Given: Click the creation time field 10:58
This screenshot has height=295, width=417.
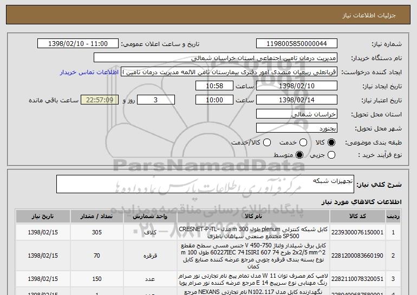Looking at the screenshot, I should point(214,86).
